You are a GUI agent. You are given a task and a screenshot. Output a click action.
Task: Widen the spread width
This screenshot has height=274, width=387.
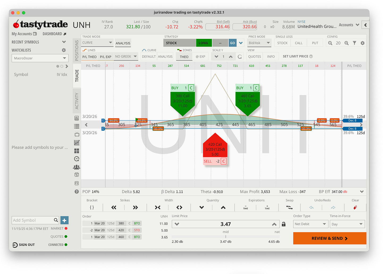[x=179, y=207]
